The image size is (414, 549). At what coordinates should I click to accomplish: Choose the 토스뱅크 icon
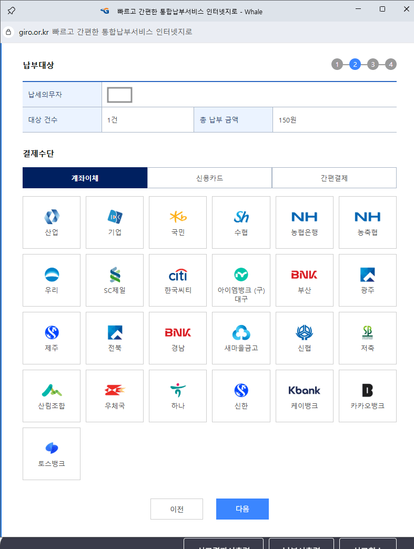pos(52,453)
